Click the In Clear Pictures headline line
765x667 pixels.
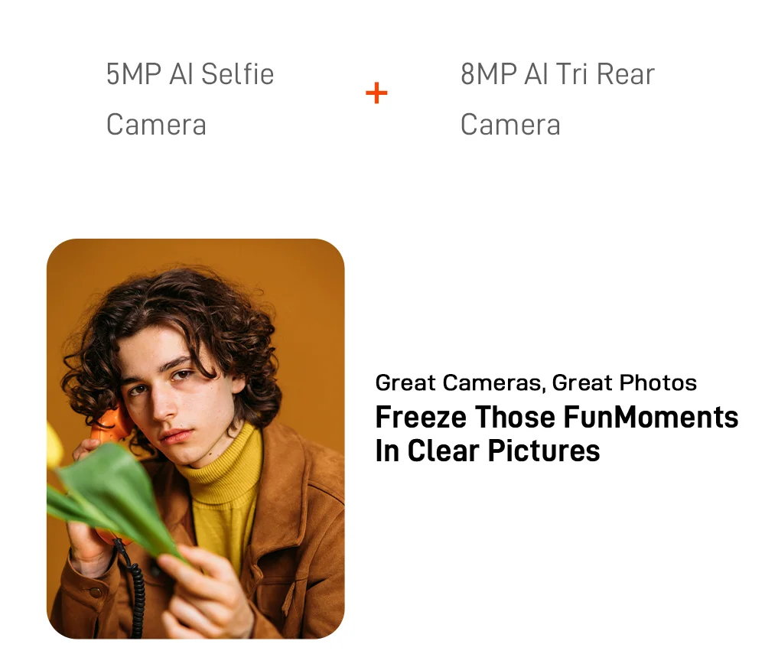click(x=487, y=451)
